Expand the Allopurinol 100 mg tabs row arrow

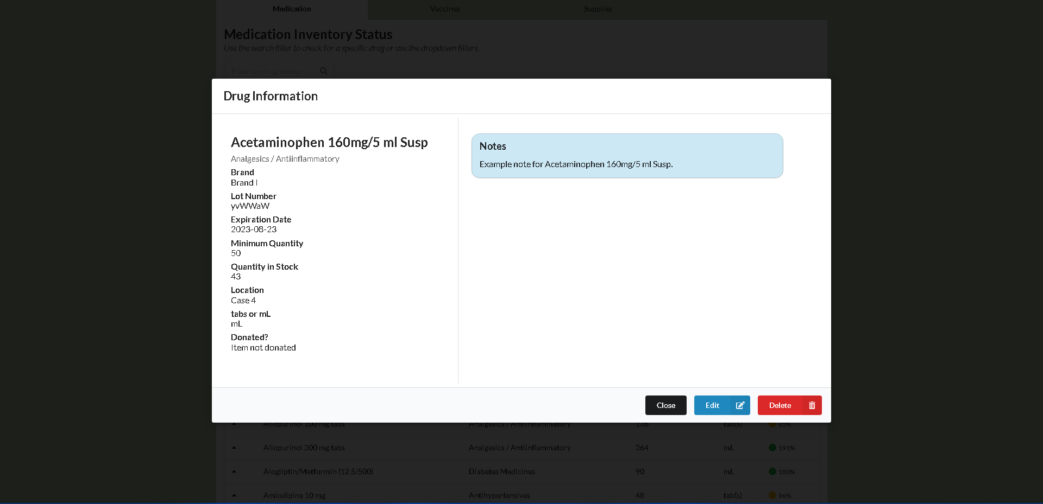pyautogui.click(x=234, y=424)
